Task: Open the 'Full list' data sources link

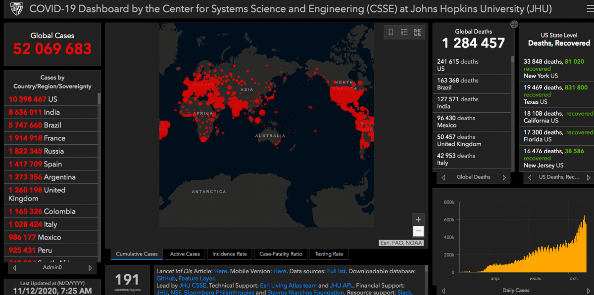Action: click(337, 271)
